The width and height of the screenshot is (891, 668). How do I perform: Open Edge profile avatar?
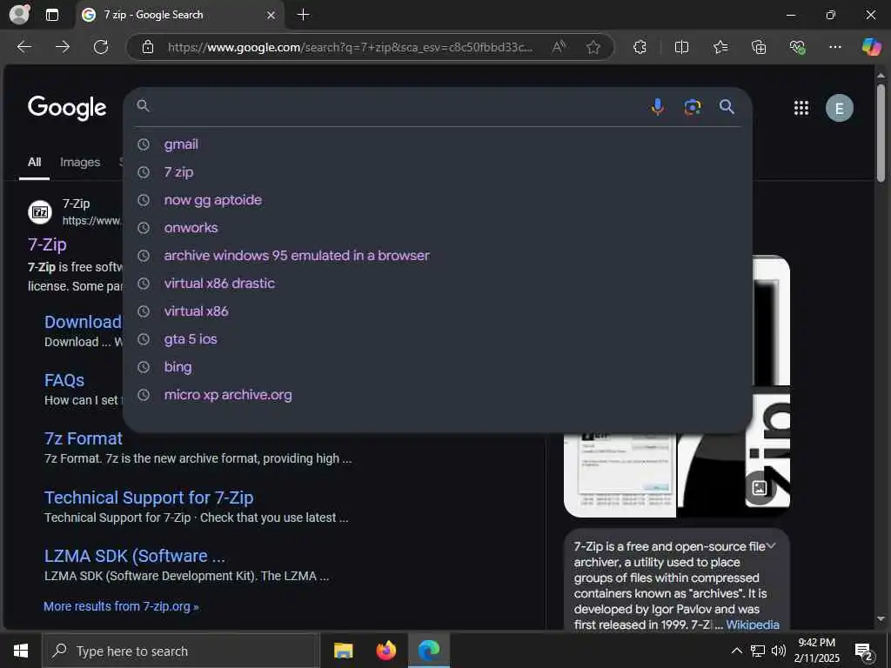[x=19, y=15]
